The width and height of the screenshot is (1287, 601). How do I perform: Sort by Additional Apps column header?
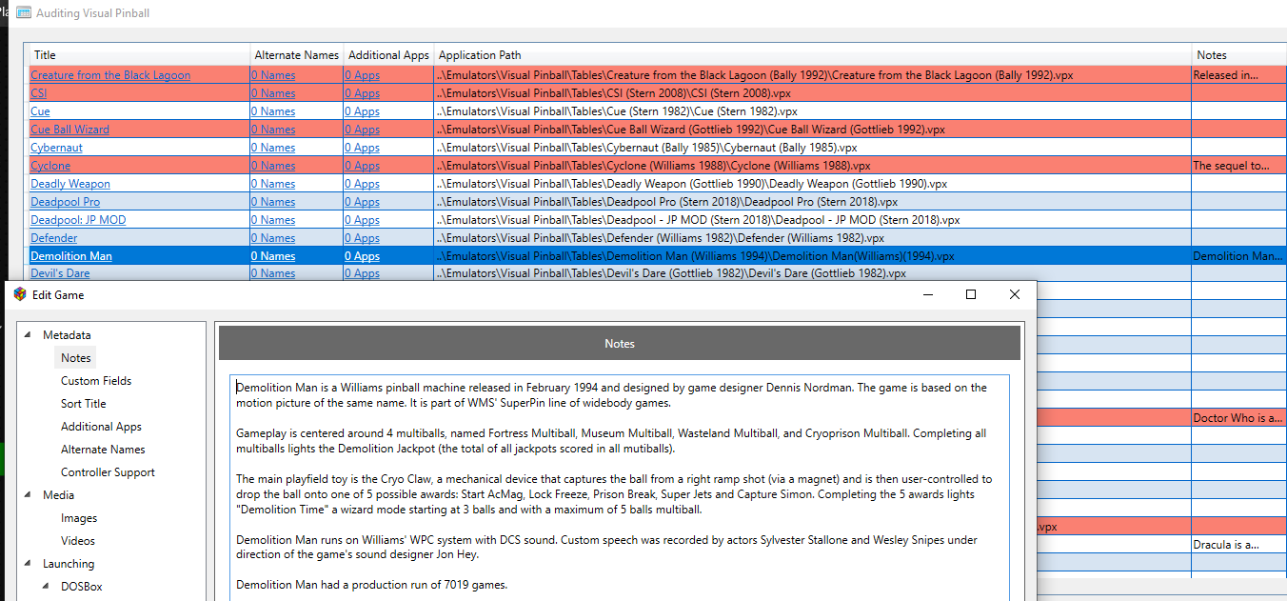click(x=388, y=55)
